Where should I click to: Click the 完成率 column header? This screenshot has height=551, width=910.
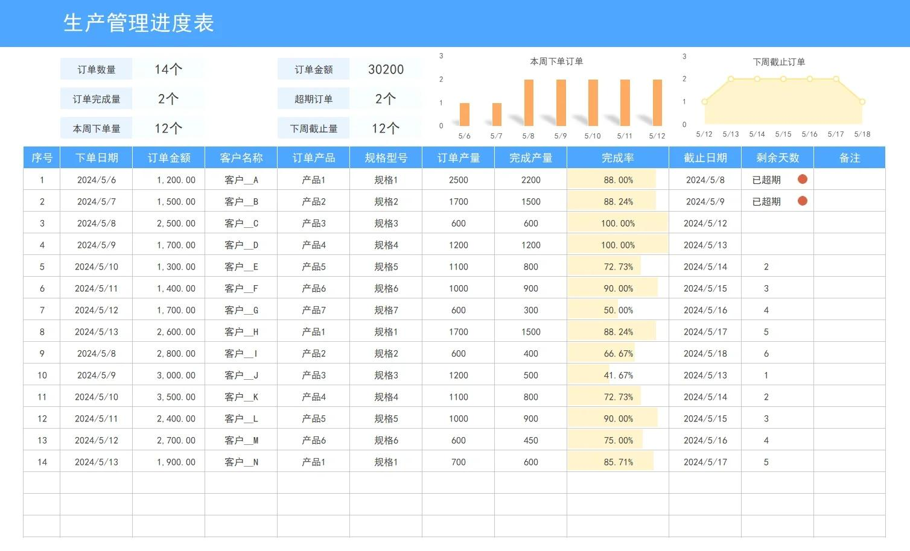pos(617,158)
